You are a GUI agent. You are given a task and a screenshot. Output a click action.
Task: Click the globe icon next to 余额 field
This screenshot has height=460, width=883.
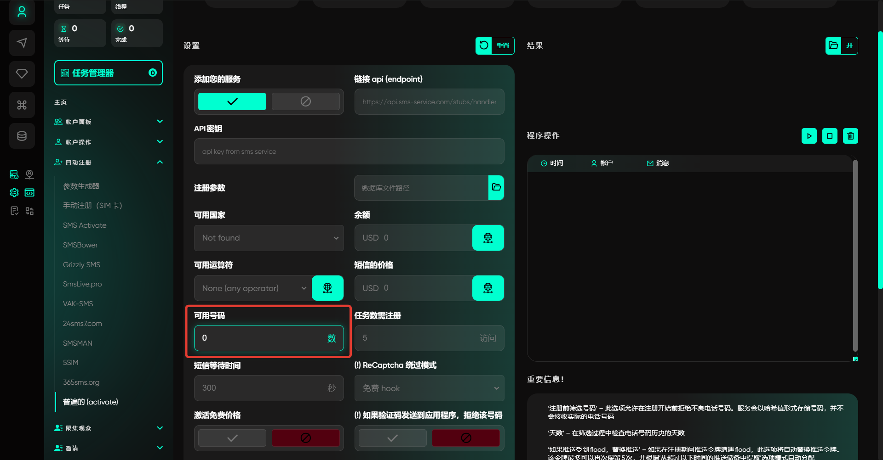coord(487,238)
